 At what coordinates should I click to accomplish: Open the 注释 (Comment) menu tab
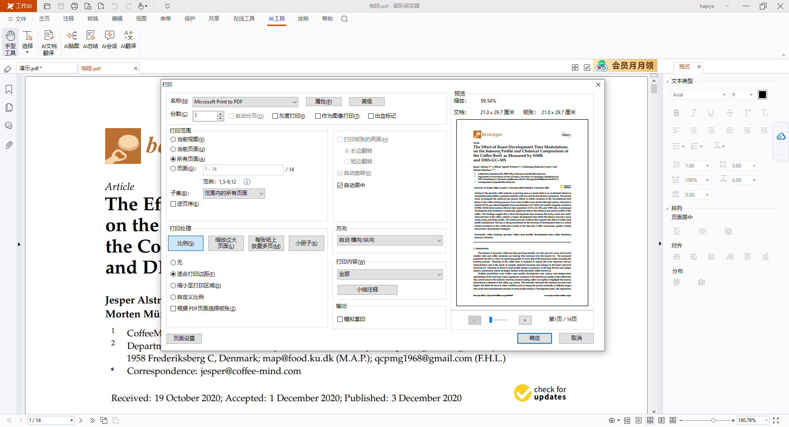coord(69,19)
